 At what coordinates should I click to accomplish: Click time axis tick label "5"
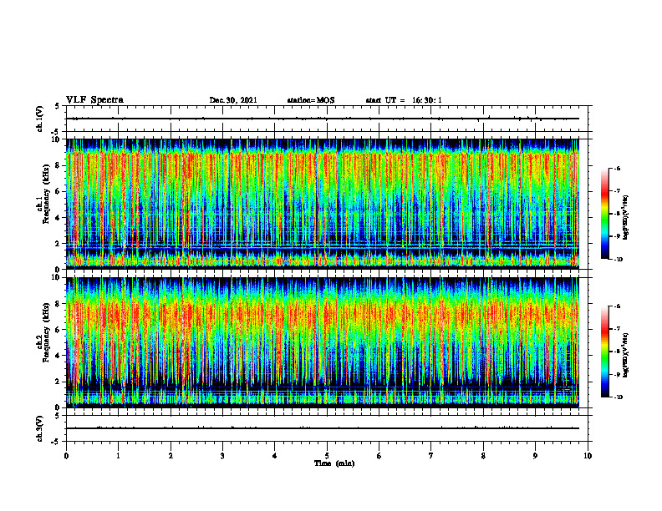click(x=327, y=456)
